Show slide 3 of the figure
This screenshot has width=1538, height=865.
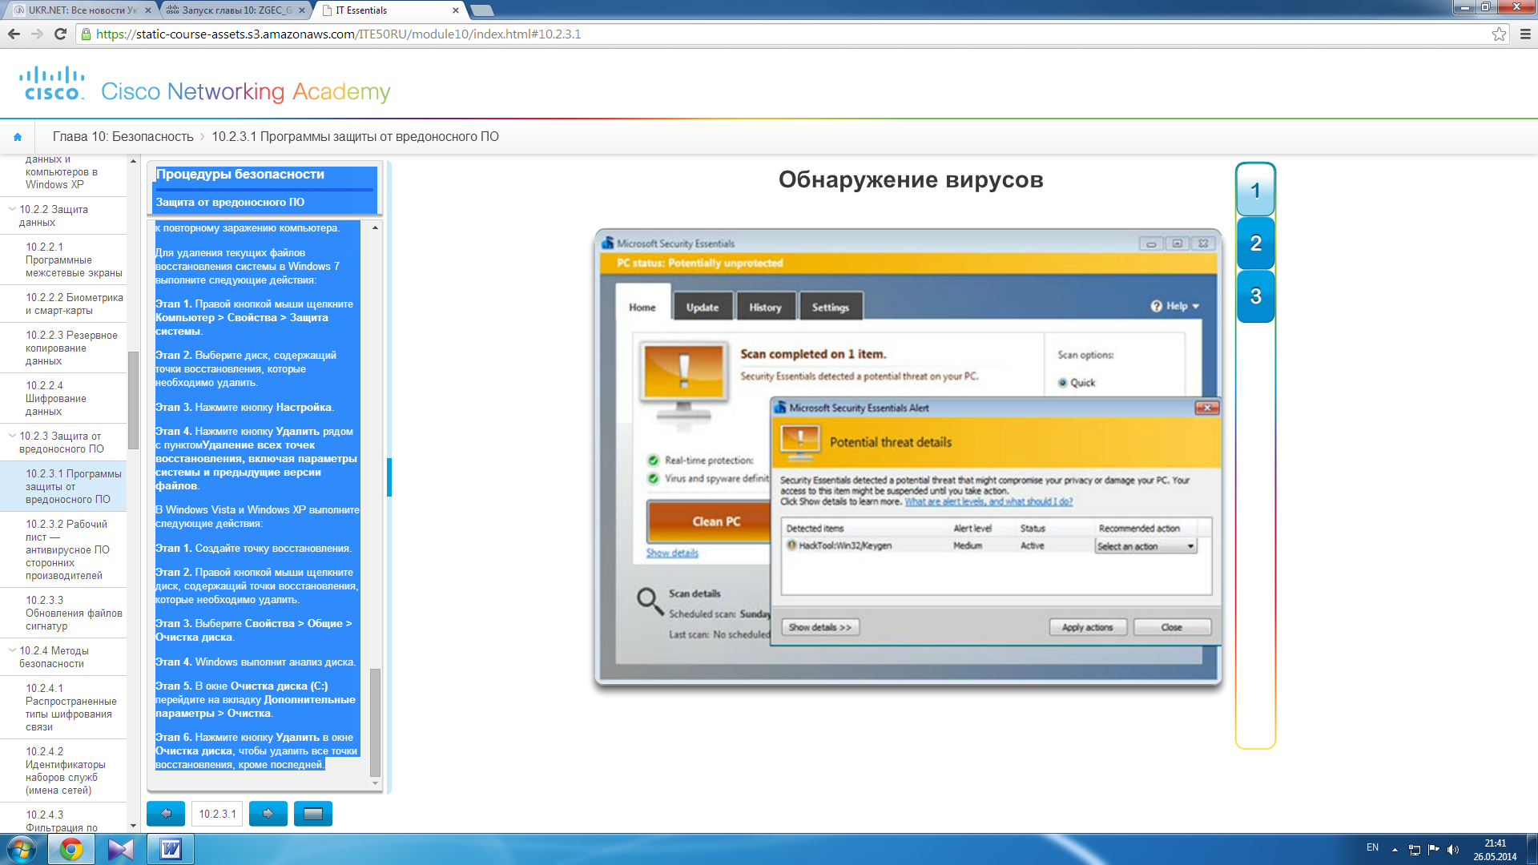pos(1255,296)
